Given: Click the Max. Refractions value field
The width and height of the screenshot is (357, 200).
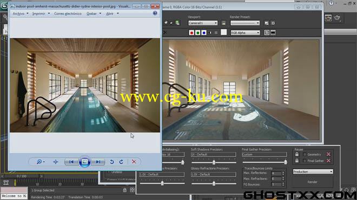Looking at the screenshot, I should pos(276,179).
